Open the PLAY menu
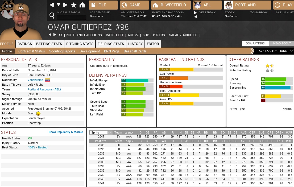The height and width of the screenshot is (187, 294). (284, 5)
